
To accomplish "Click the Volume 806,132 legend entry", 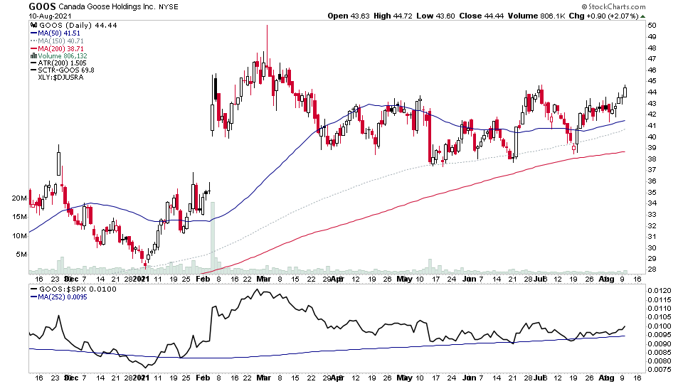I will point(63,55).
